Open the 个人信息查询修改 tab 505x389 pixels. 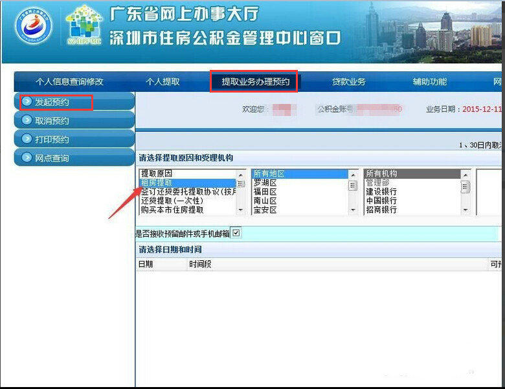coord(69,82)
